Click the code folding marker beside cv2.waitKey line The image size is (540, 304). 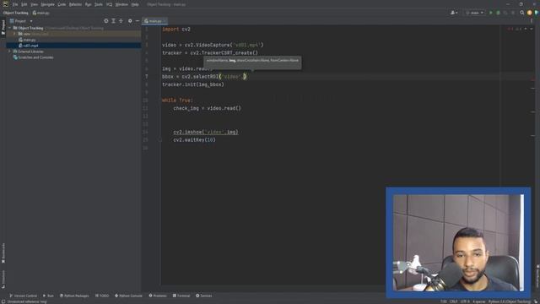(x=160, y=140)
